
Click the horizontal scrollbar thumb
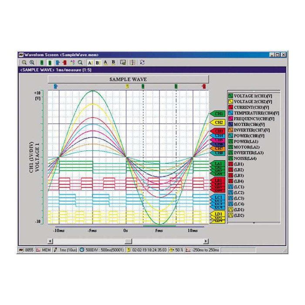point(128,241)
